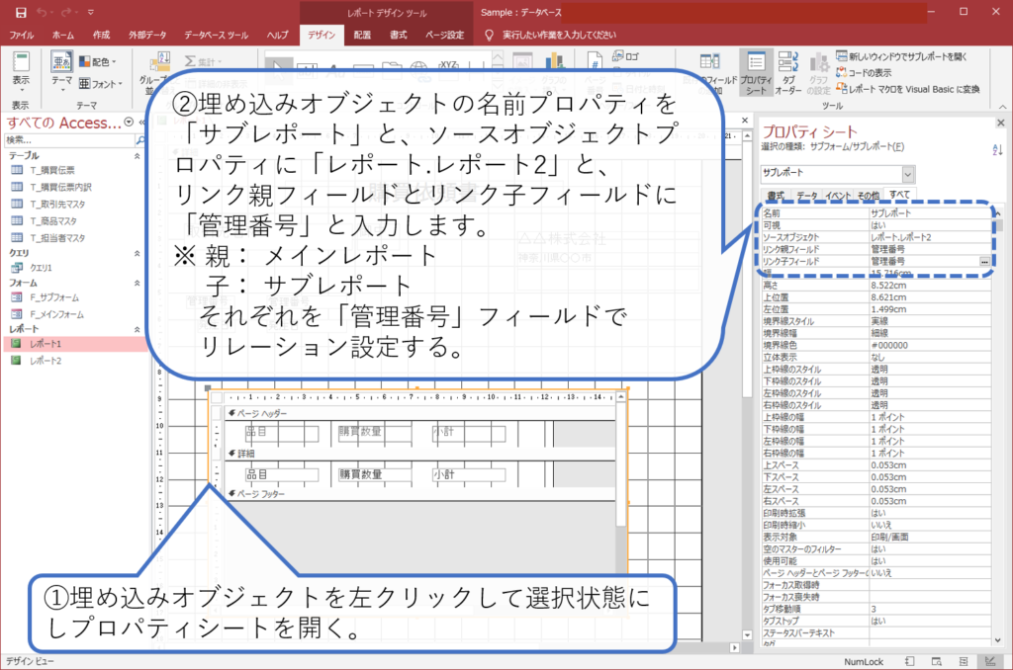Switch to 書式 tab in property sheet

[x=776, y=195]
